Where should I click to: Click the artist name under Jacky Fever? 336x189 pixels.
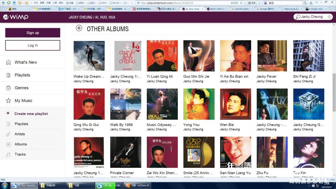pos(266,81)
